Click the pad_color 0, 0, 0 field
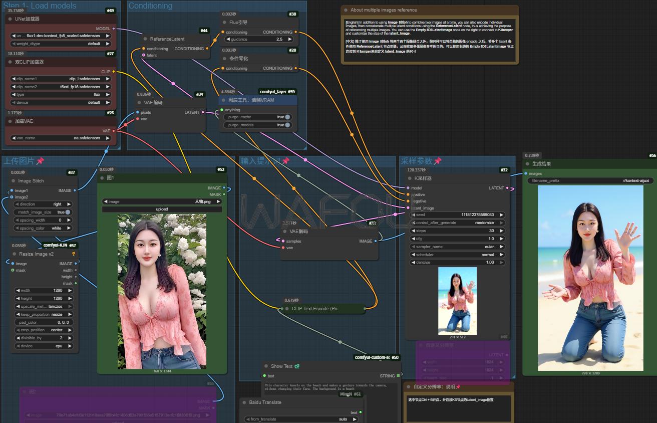Image resolution: width=657 pixels, height=423 pixels. pyautogui.click(x=45, y=322)
